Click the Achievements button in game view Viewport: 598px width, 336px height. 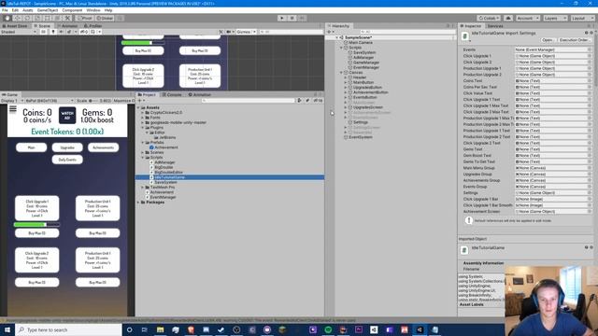[x=104, y=147]
